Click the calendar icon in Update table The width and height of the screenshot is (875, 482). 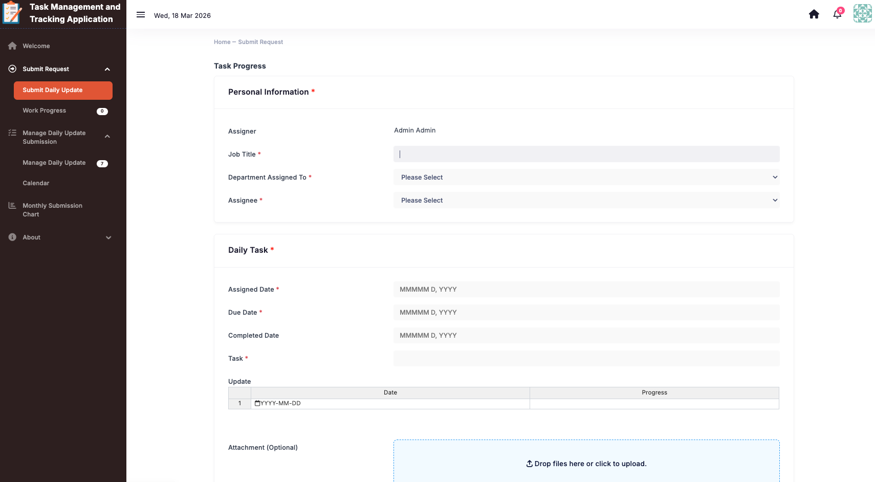(257, 404)
